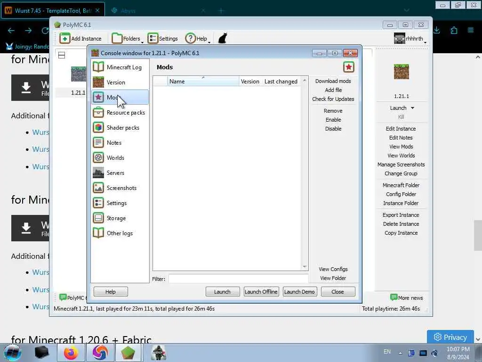
Task: Switch to the Wurst 7.45 browser tab
Action: pos(53,10)
